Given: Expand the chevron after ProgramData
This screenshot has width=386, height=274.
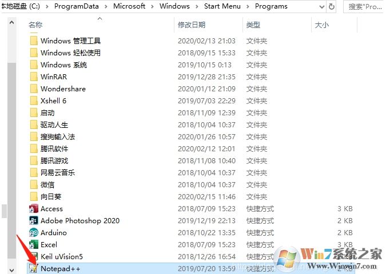Looking at the screenshot, I should coord(106,6).
